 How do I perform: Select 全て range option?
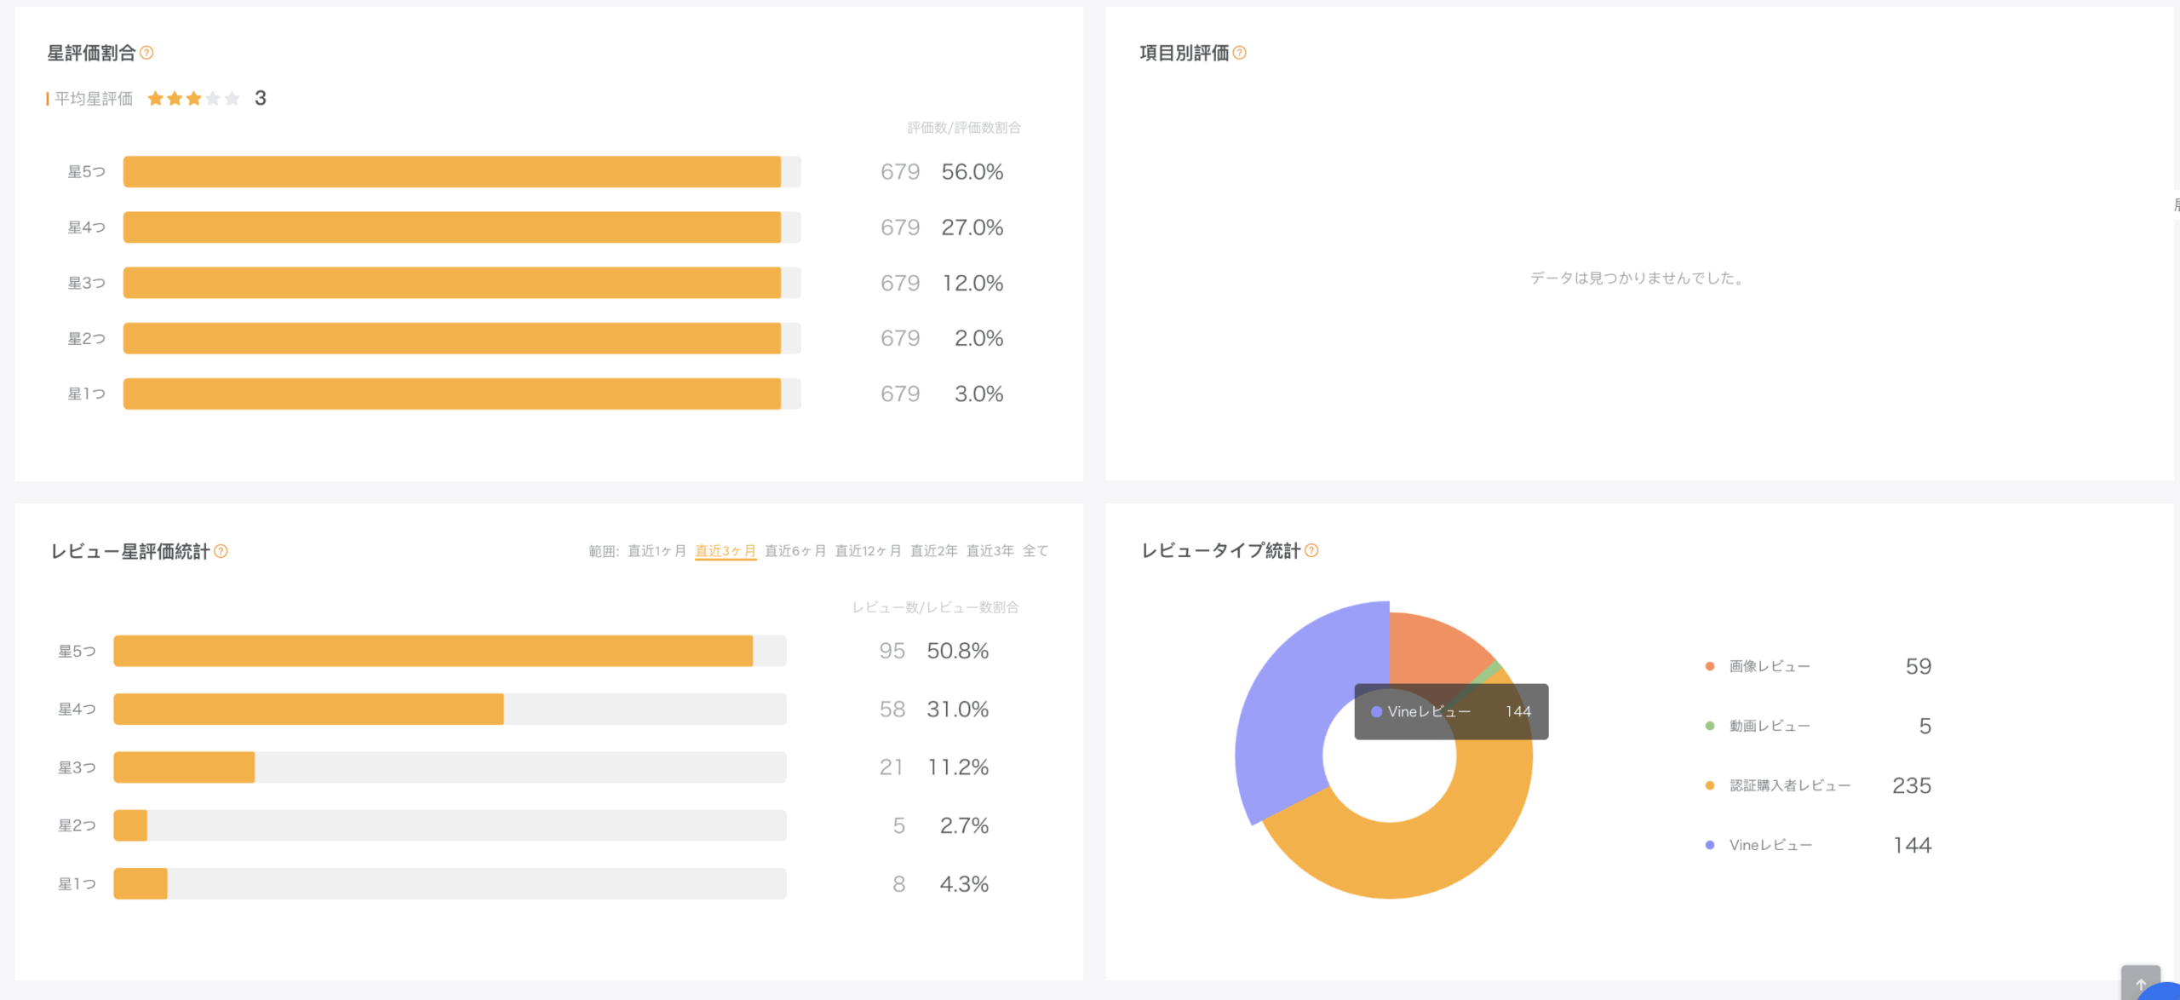(x=1035, y=551)
